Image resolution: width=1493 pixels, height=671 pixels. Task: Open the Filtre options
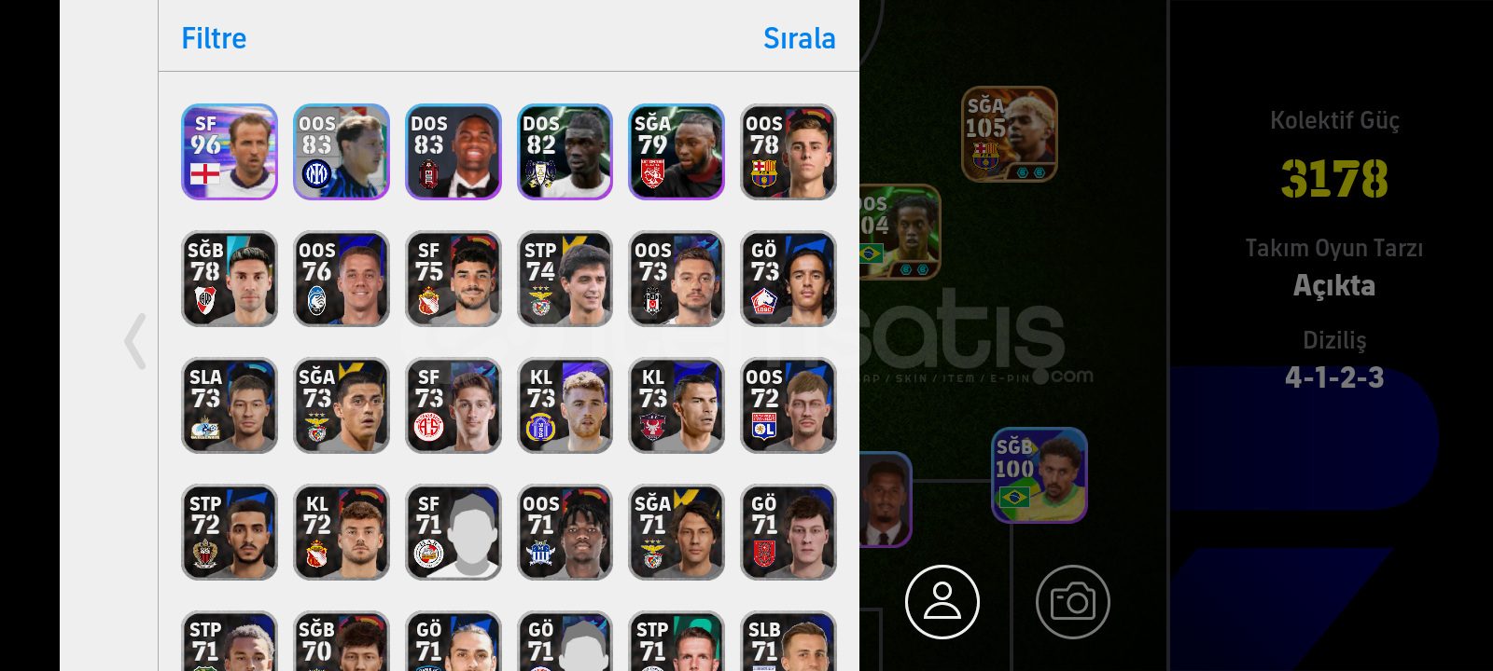tap(214, 38)
